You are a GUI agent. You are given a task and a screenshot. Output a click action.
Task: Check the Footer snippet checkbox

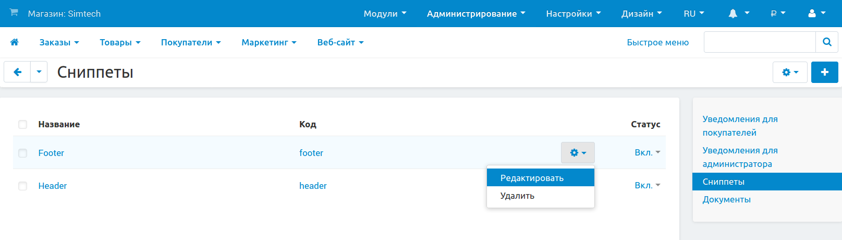(22, 153)
